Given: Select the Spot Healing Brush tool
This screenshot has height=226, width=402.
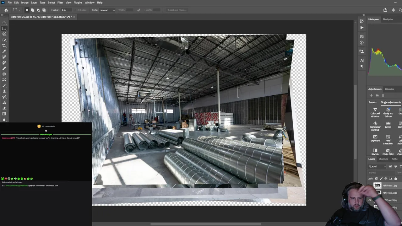Looking at the screenshot, I should [4, 57].
